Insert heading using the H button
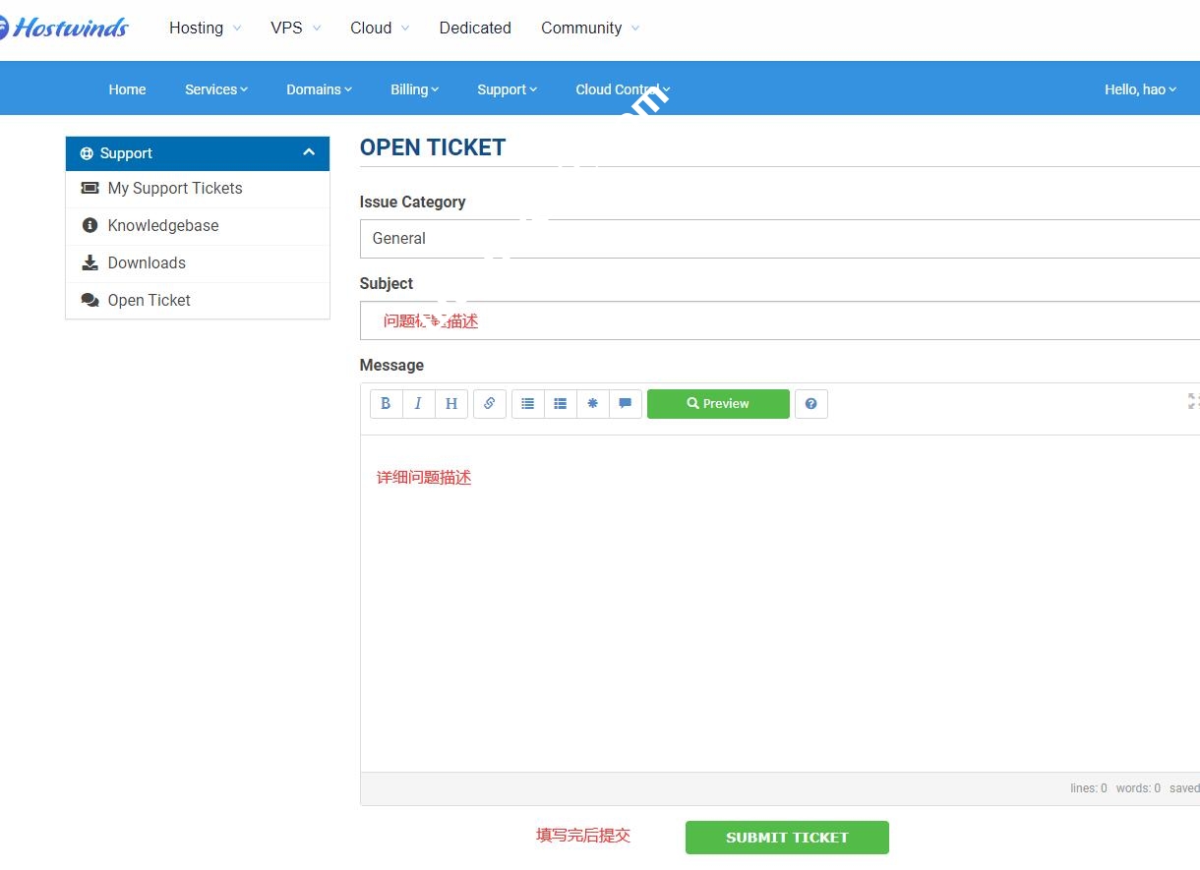Viewport: 1200px width, 870px height. tap(450, 404)
